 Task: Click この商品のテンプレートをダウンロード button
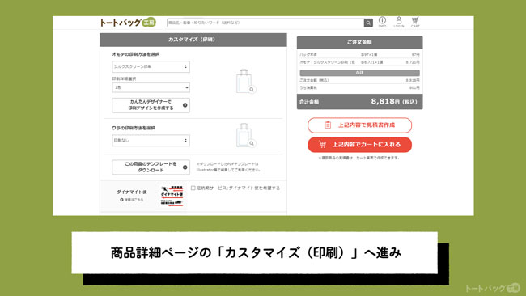(151, 167)
